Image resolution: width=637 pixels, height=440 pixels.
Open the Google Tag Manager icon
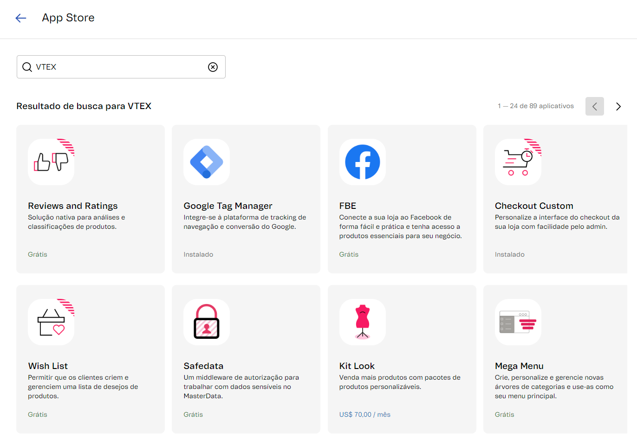207,162
